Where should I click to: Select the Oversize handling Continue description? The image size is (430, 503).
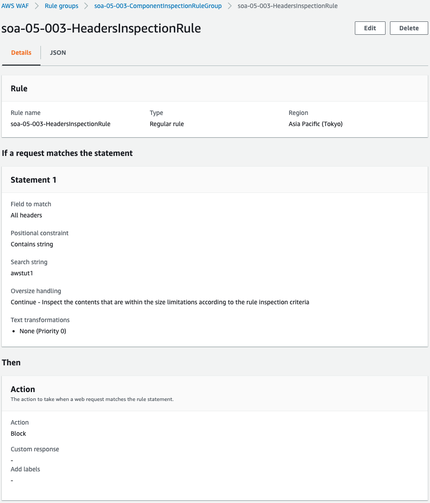(x=160, y=302)
